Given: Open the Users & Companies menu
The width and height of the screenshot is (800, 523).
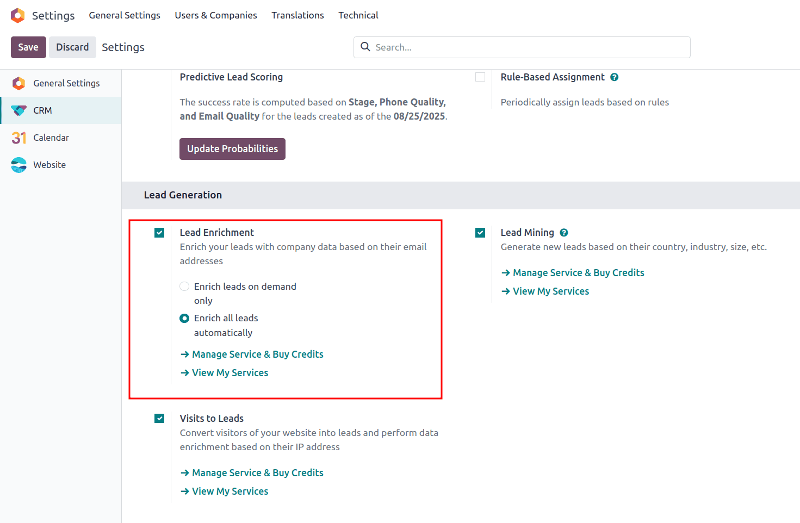Looking at the screenshot, I should tap(215, 15).
